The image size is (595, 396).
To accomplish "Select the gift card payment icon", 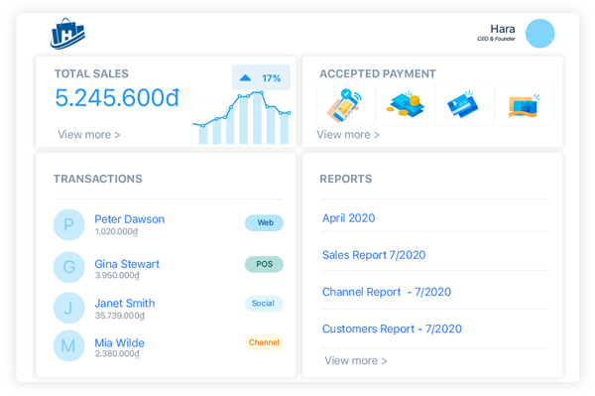I will click(524, 105).
